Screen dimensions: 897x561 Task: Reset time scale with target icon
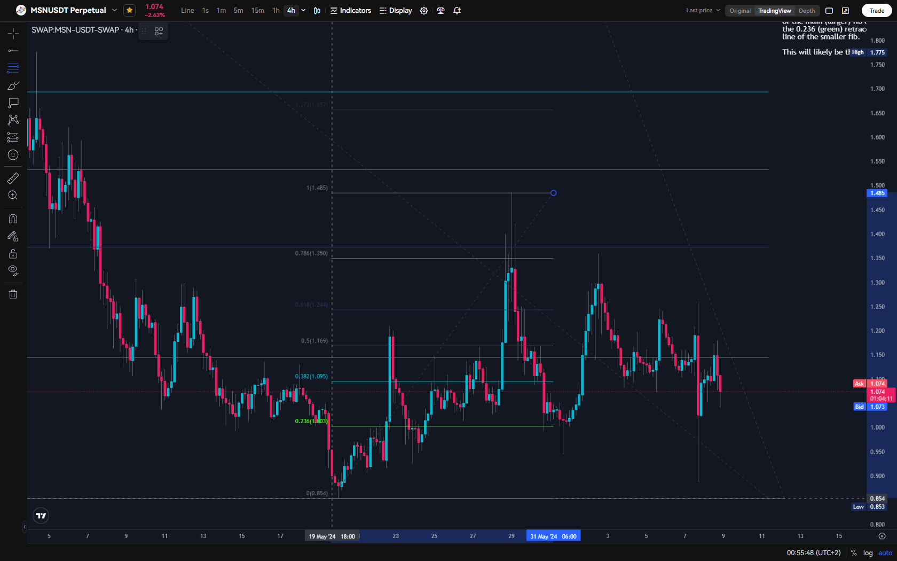tap(882, 536)
